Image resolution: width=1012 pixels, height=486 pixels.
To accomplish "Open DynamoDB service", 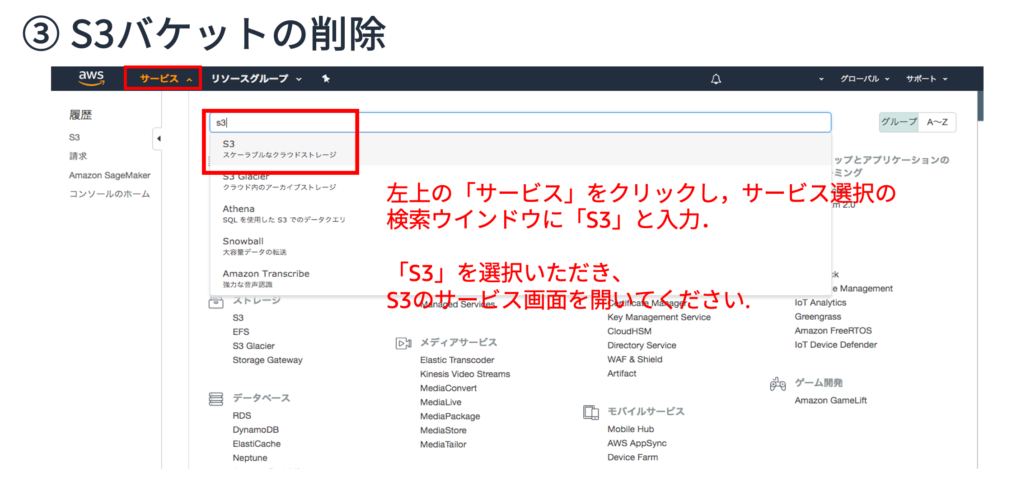I will point(256,430).
